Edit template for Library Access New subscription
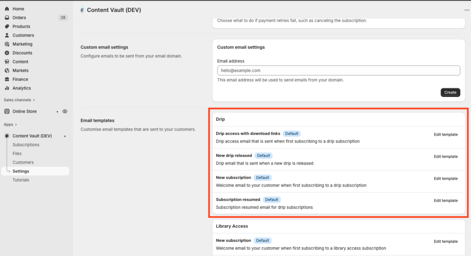The height and width of the screenshot is (256, 471). 446,241
